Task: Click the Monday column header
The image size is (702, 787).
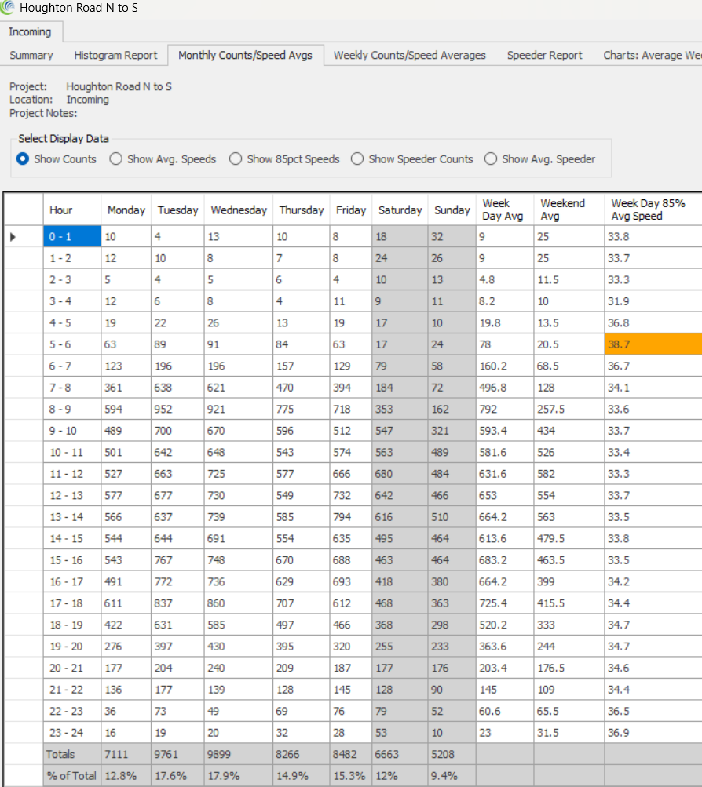Action: 126,210
